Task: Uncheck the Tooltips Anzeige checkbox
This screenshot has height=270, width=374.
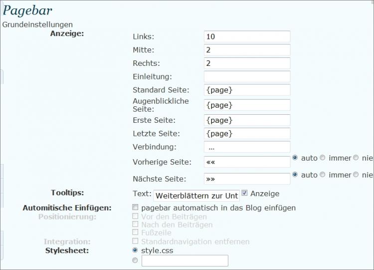Action: coord(245,193)
